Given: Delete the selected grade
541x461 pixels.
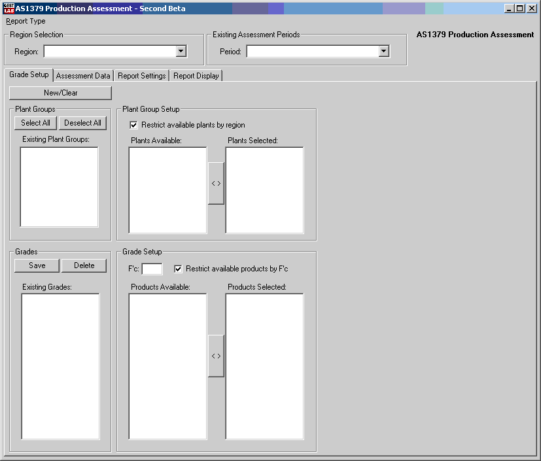Looking at the screenshot, I should [84, 265].
